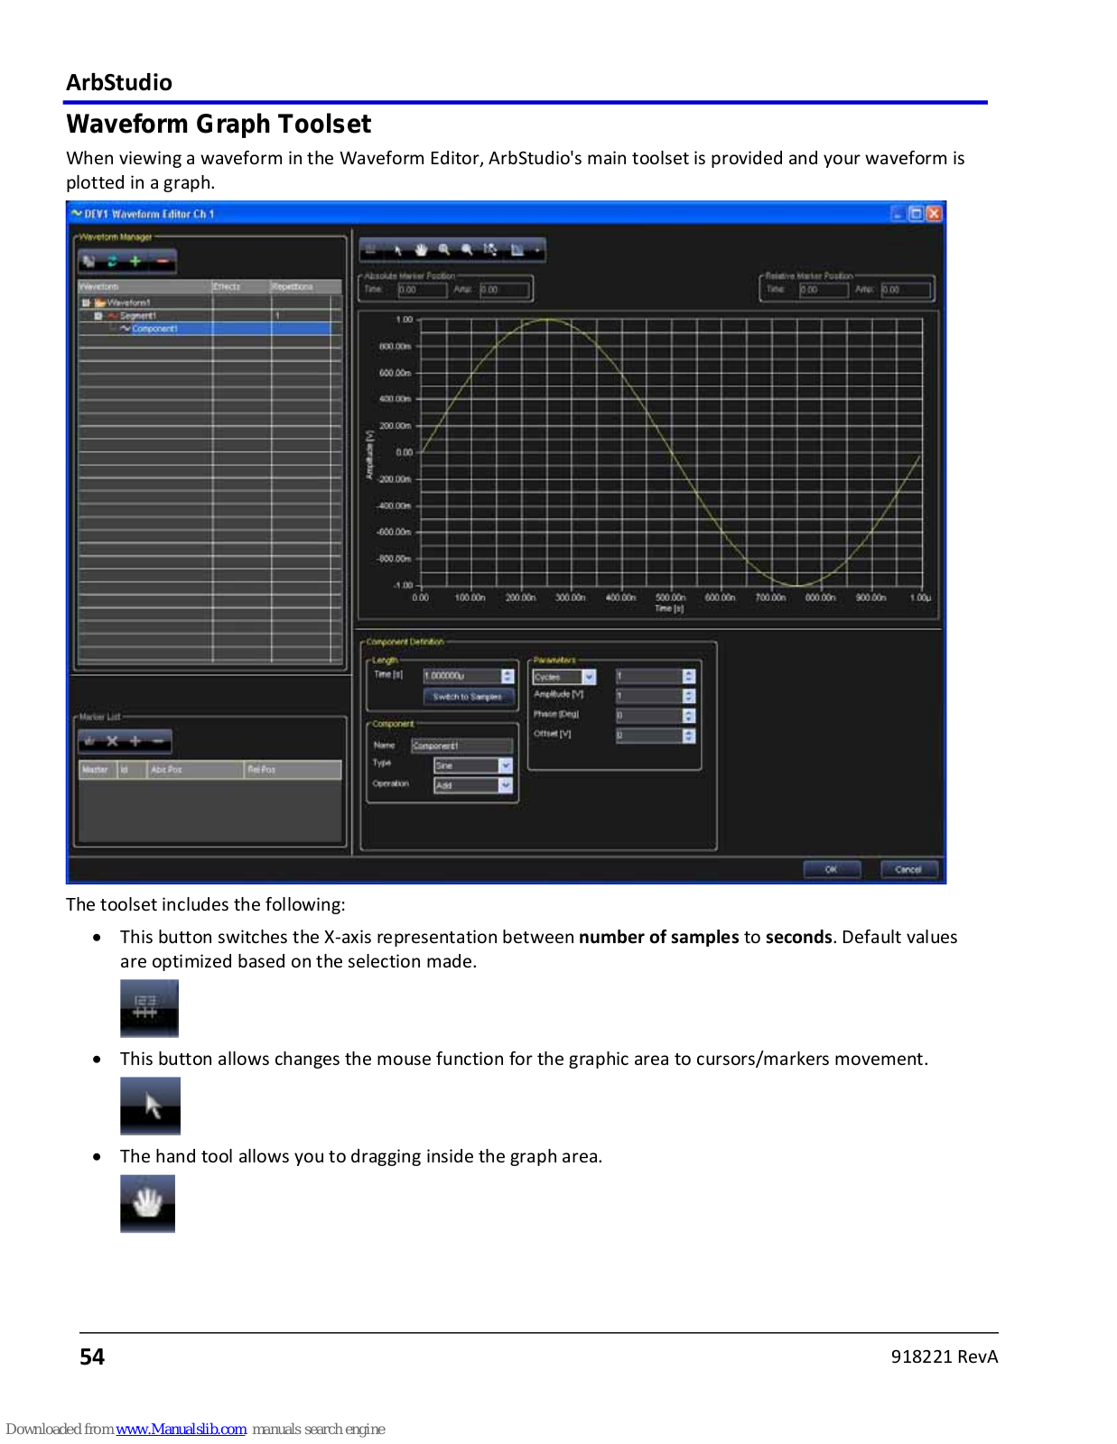
Task: Click the zoom in magnifier in graph toolbar
Action: [x=444, y=250]
